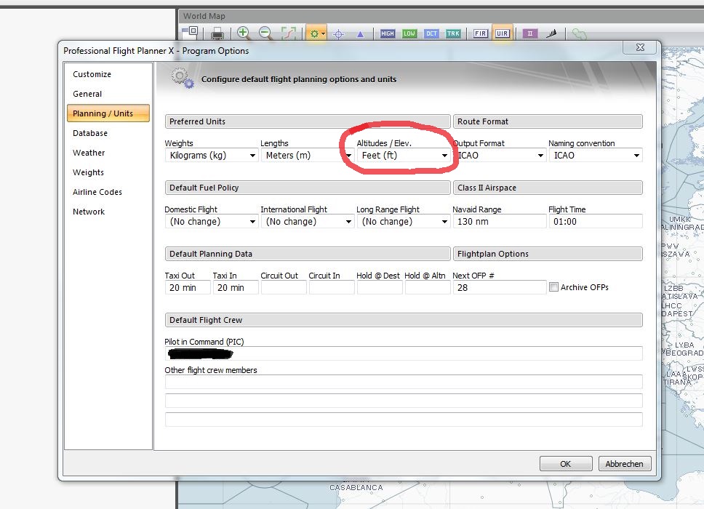The width and height of the screenshot is (704, 509).
Task: Click the second Other flight crew members field
Action: [404, 401]
